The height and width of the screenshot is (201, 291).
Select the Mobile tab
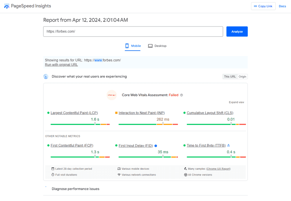133,46
